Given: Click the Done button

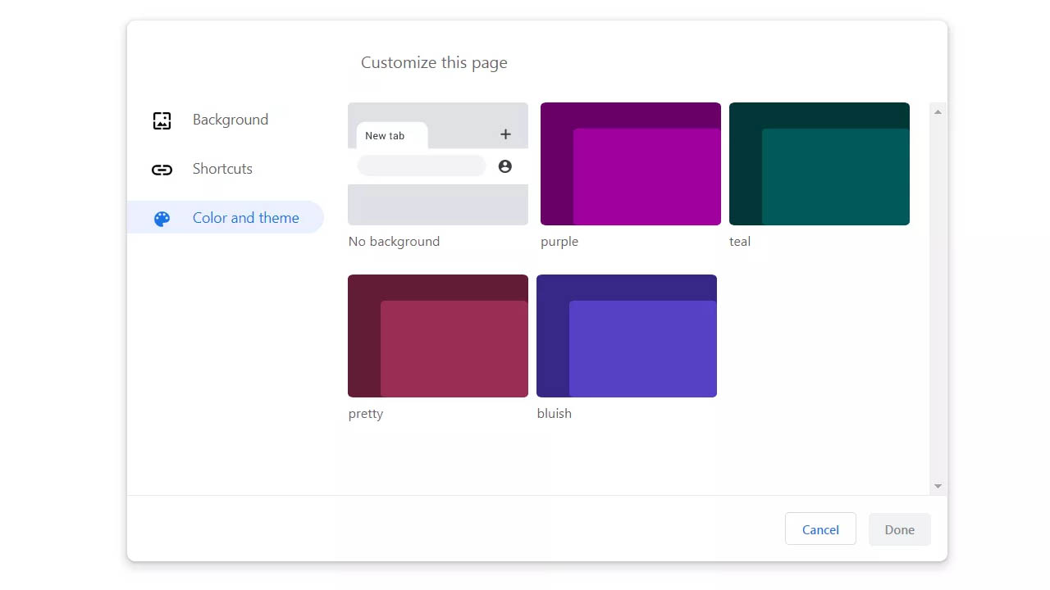Looking at the screenshot, I should [899, 529].
